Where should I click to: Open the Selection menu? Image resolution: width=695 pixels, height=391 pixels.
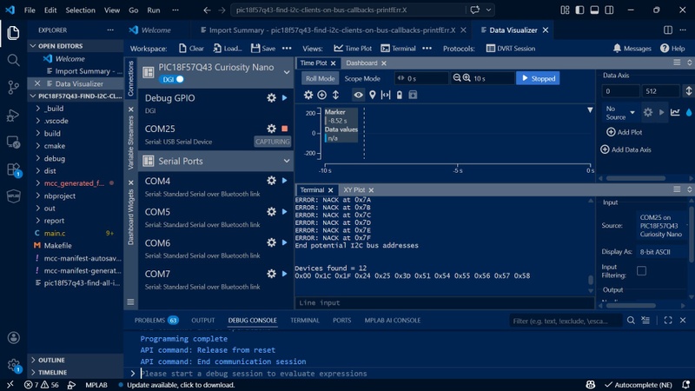80,10
